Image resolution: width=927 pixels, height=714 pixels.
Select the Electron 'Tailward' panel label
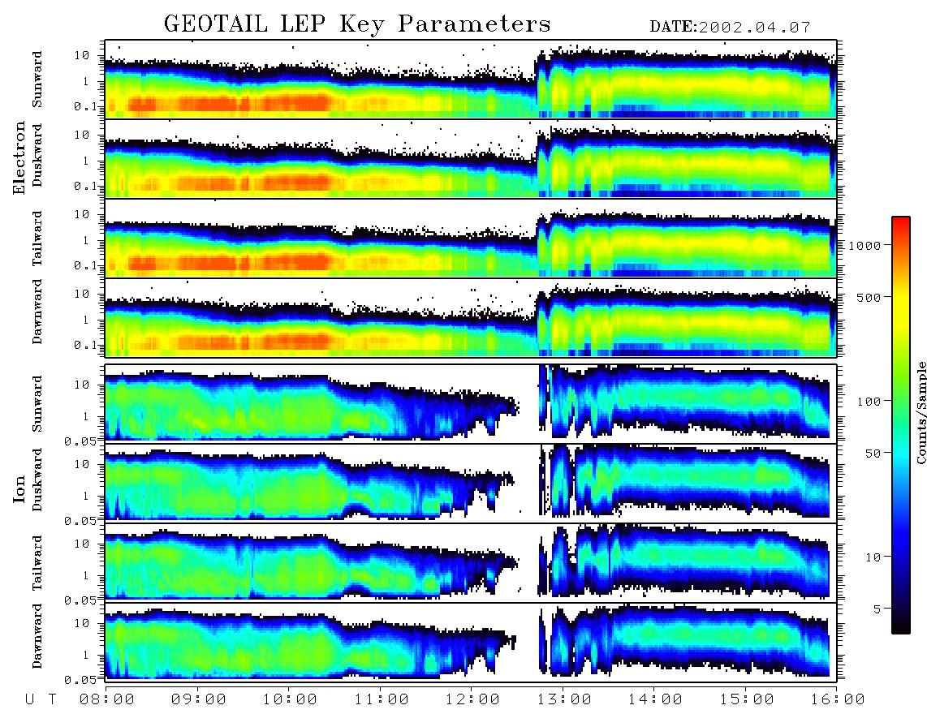[37, 238]
